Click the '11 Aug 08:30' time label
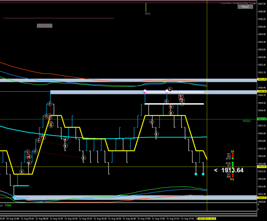267x221 pixels. pyautogui.click(x=42, y=218)
